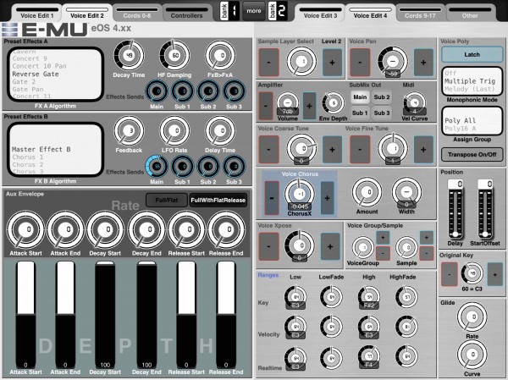Click the Position Delay slider
The image size is (508, 380).
(456, 211)
